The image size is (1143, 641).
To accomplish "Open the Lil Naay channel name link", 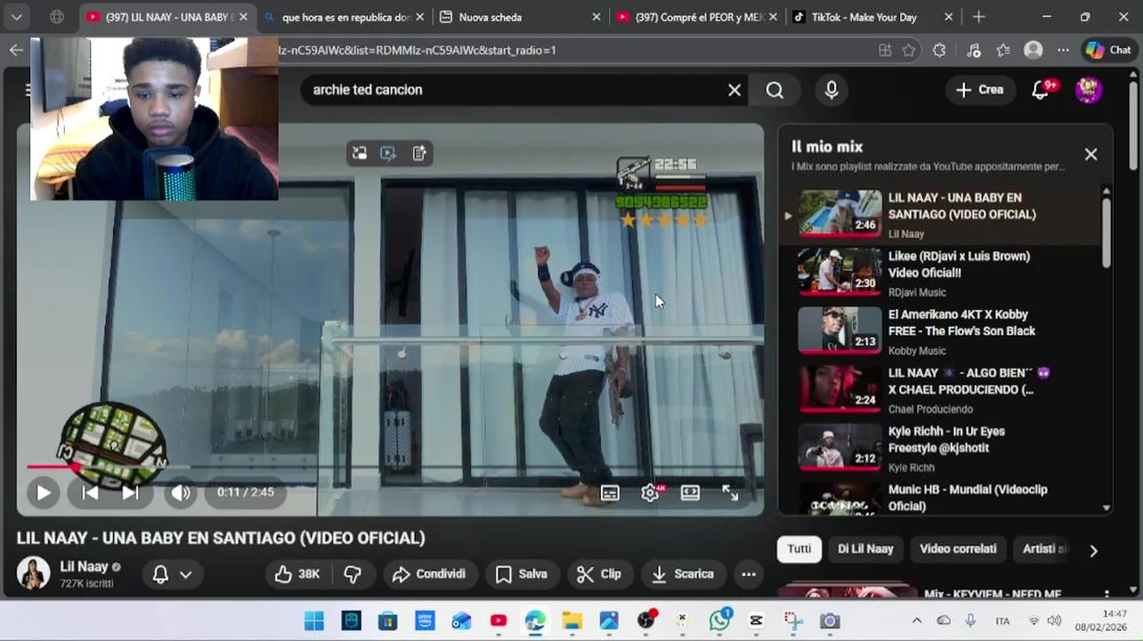I will point(84,566).
